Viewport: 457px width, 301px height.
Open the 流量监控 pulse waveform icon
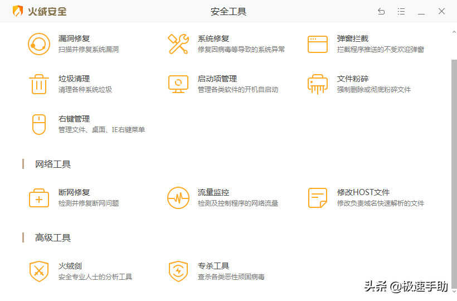[x=178, y=198]
